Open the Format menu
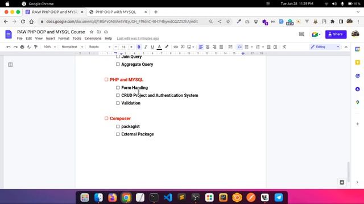 tap(64, 39)
